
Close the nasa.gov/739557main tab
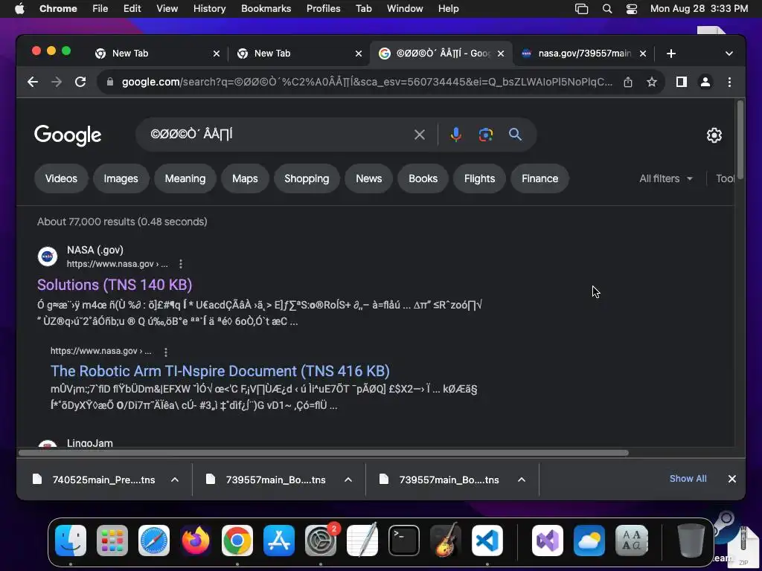(642, 54)
